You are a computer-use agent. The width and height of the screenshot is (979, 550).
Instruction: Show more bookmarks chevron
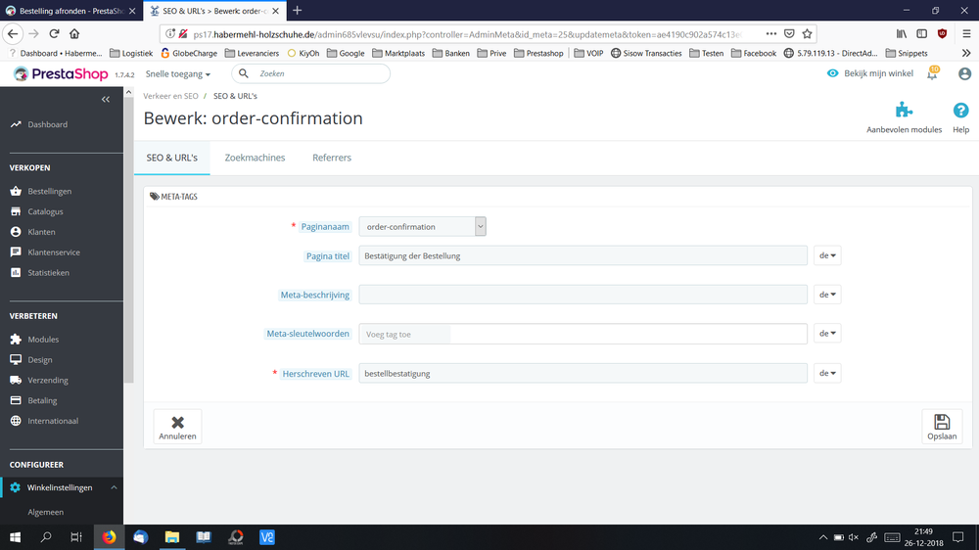pyautogui.click(x=966, y=53)
